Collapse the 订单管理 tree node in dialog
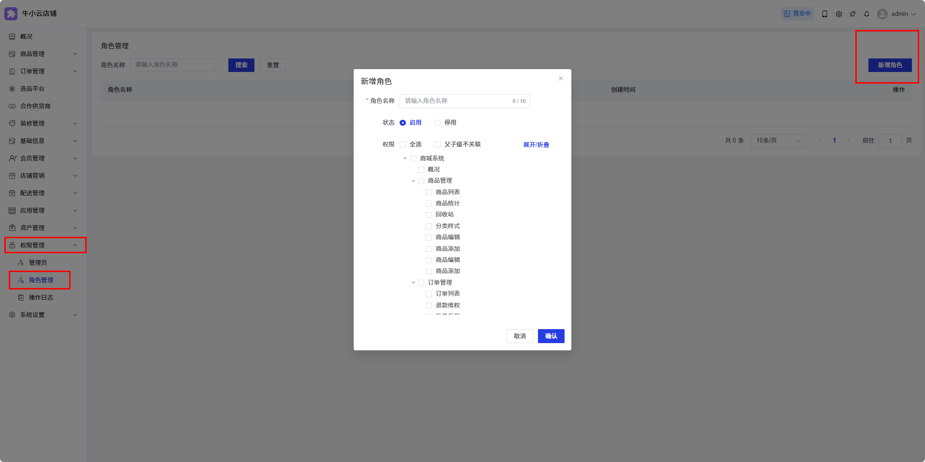Viewport: 925px width, 462px height. pyautogui.click(x=413, y=283)
